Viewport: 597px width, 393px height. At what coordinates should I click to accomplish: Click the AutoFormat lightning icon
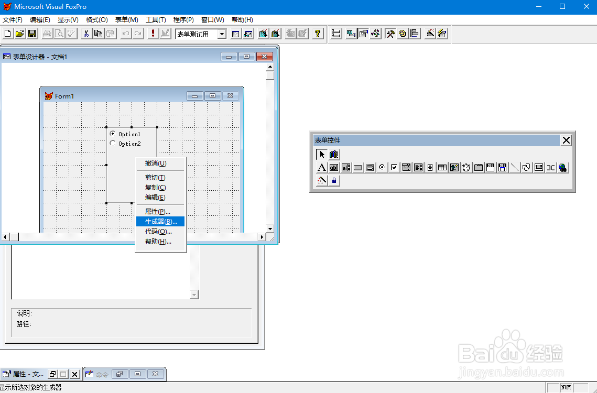pos(442,34)
